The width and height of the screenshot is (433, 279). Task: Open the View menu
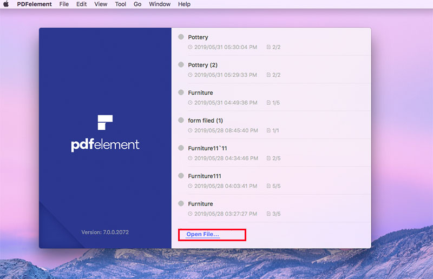click(x=101, y=4)
